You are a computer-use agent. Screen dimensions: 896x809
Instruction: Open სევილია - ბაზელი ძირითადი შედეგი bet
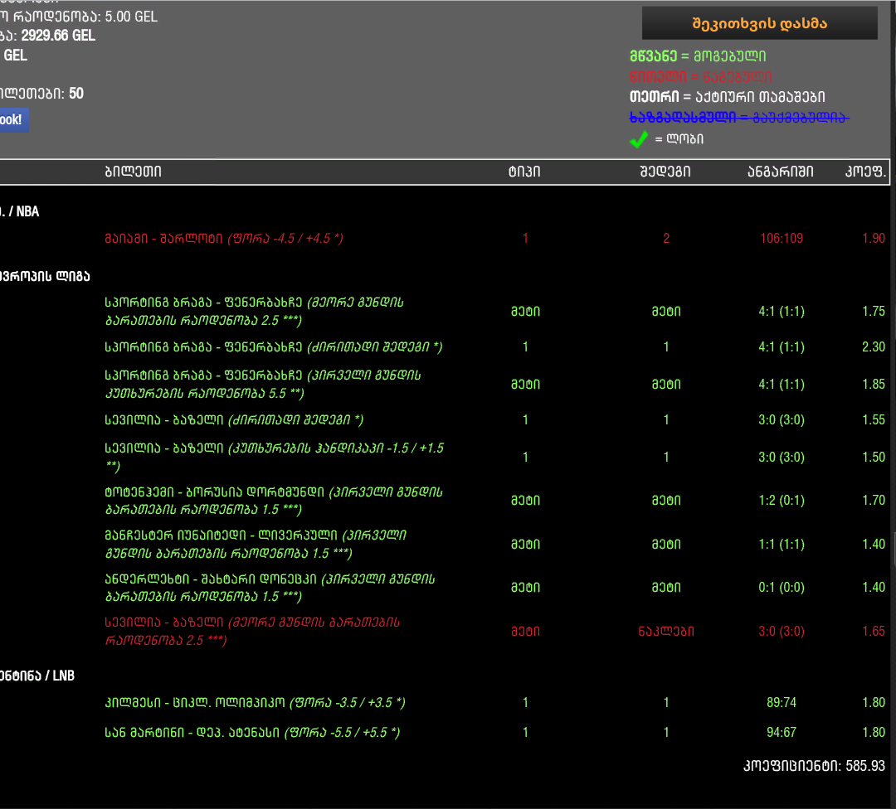click(233, 420)
